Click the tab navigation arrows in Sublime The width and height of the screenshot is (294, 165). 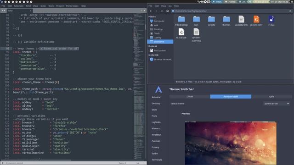[x=3, y=11]
